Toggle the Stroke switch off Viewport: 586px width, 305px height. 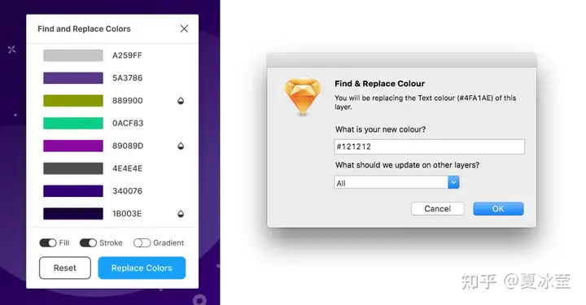pos(88,243)
